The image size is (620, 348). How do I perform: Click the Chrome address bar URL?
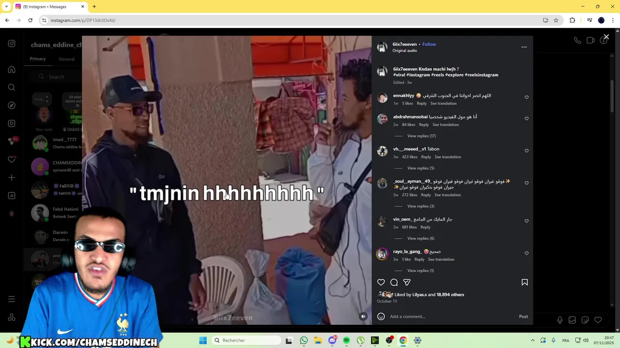(83, 20)
